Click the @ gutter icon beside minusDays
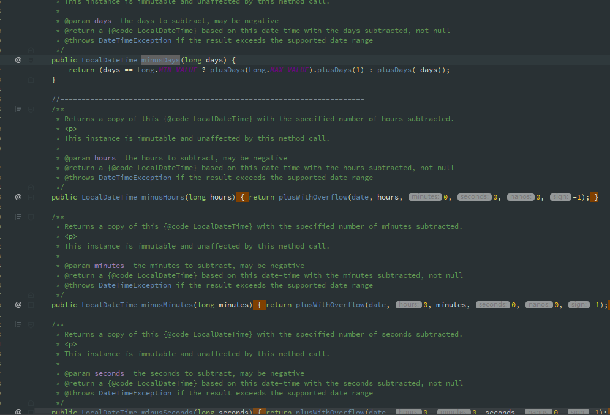Image resolution: width=610 pixels, height=415 pixels. (x=18, y=60)
